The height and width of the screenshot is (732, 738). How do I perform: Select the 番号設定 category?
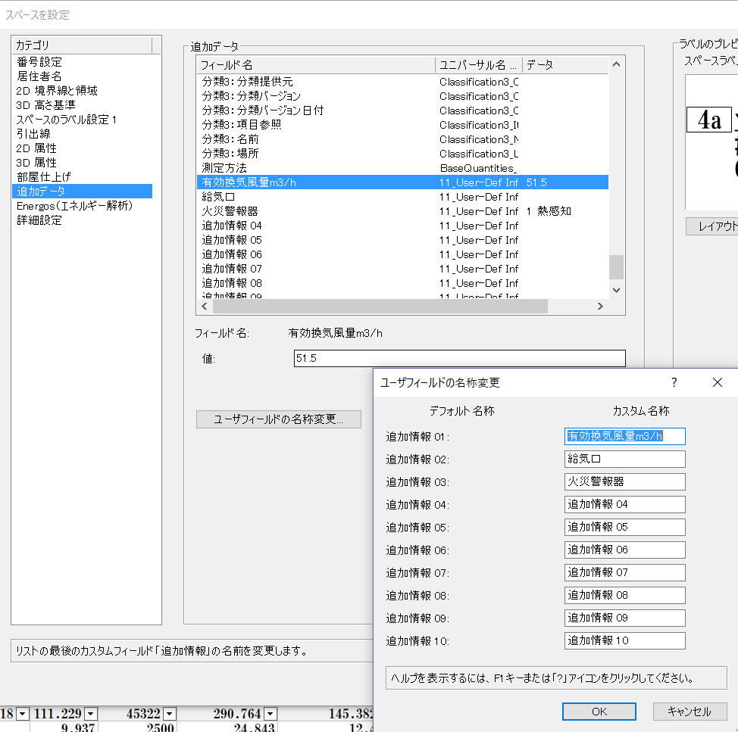pyautogui.click(x=39, y=62)
